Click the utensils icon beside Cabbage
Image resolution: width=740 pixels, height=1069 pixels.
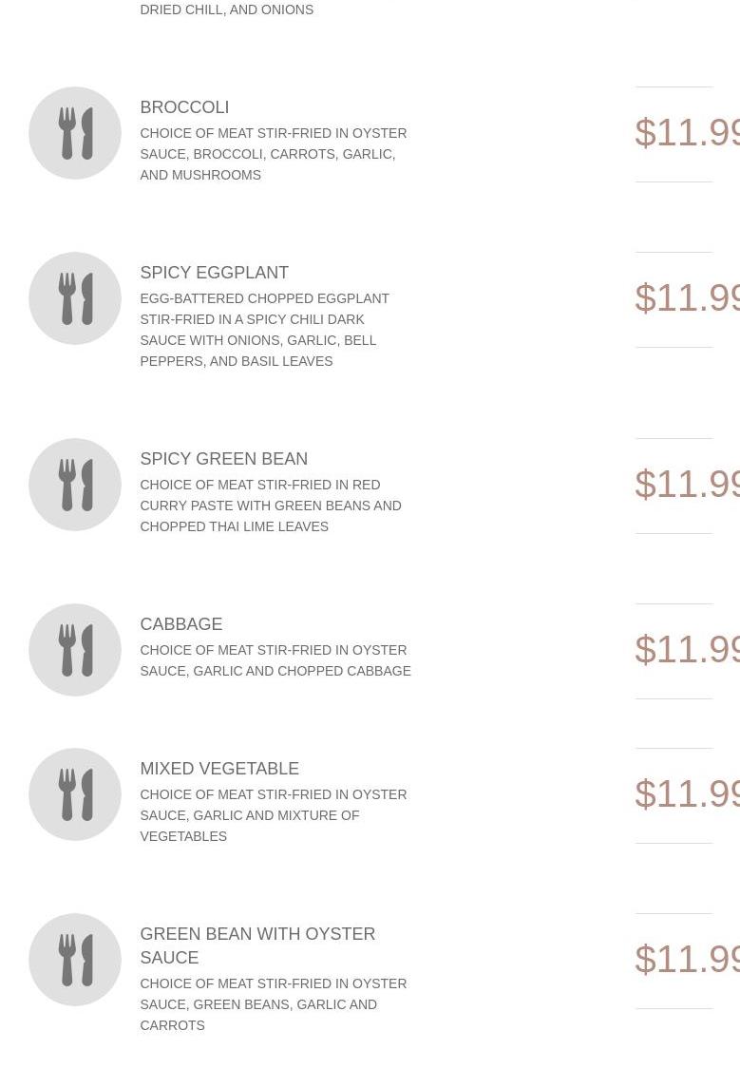(x=75, y=650)
